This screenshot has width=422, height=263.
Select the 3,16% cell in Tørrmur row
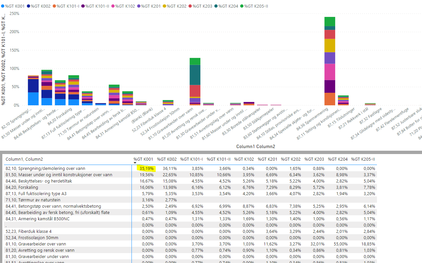click(148, 200)
